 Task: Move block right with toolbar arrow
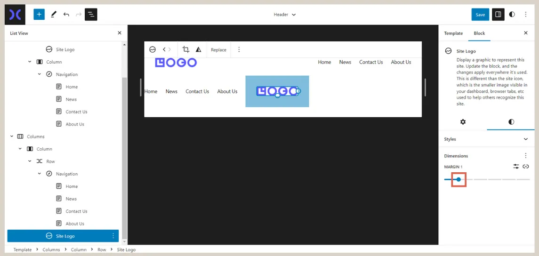[x=169, y=49]
